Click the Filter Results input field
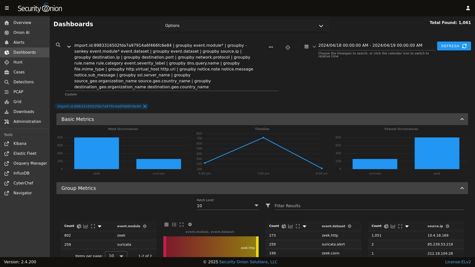This screenshot has width=475, height=267. tap(367, 206)
